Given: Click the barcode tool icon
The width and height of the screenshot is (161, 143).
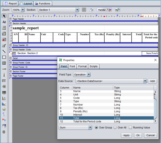Looking at the screenshot, I should (x=4, y=92).
